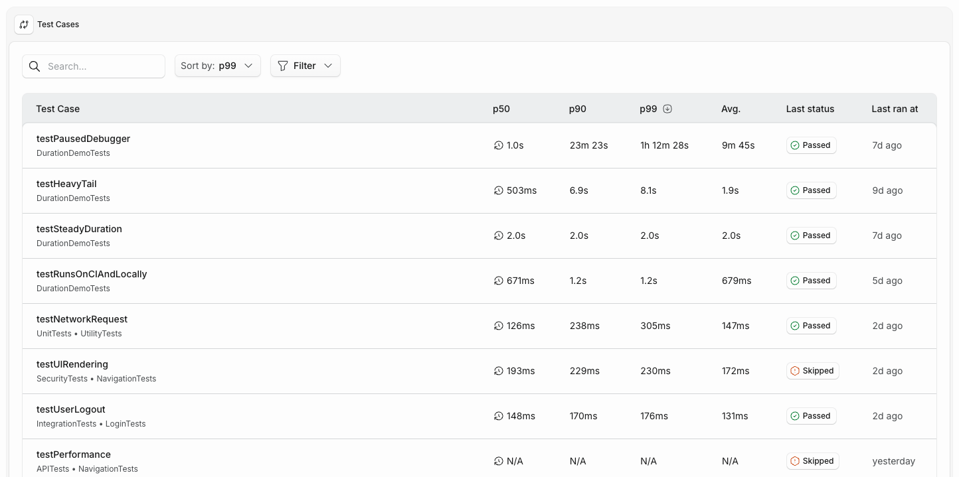
Task: Click the 8.1s p99 value
Action: (648, 190)
